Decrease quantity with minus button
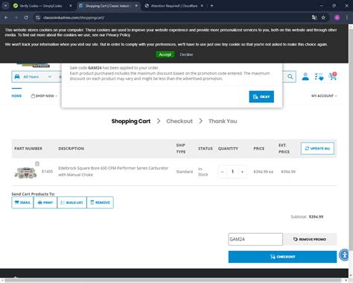 click(x=222, y=172)
